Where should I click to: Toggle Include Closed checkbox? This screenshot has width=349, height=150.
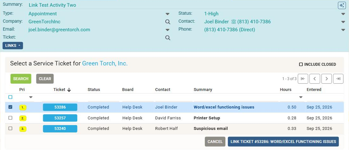(301, 64)
